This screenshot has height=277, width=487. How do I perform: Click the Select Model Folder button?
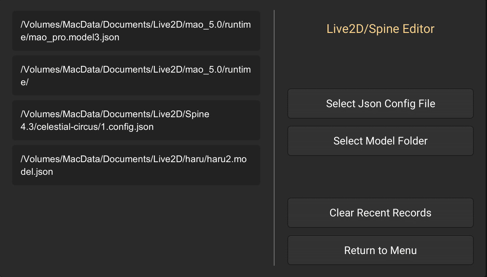click(380, 141)
